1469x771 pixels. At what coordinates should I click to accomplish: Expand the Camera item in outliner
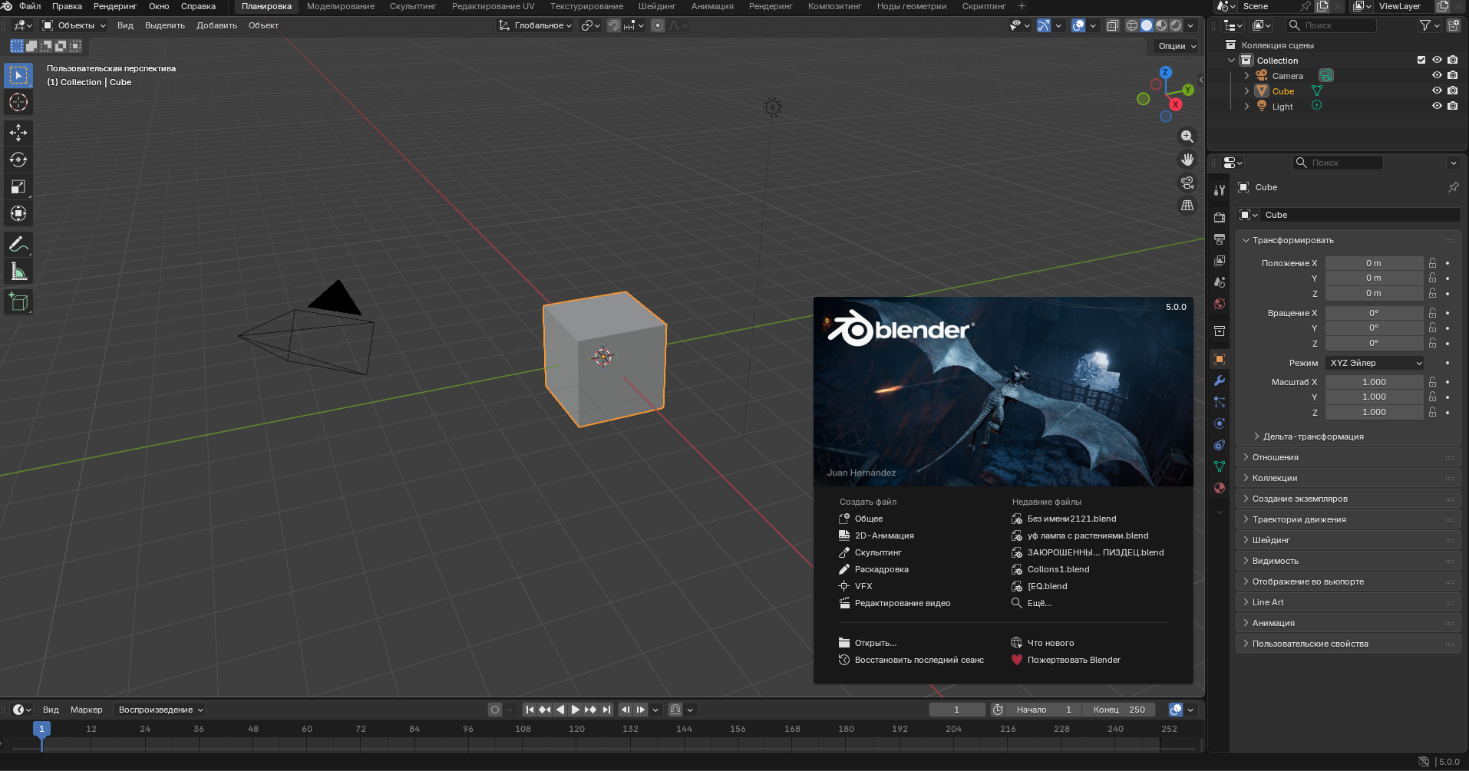pos(1246,76)
